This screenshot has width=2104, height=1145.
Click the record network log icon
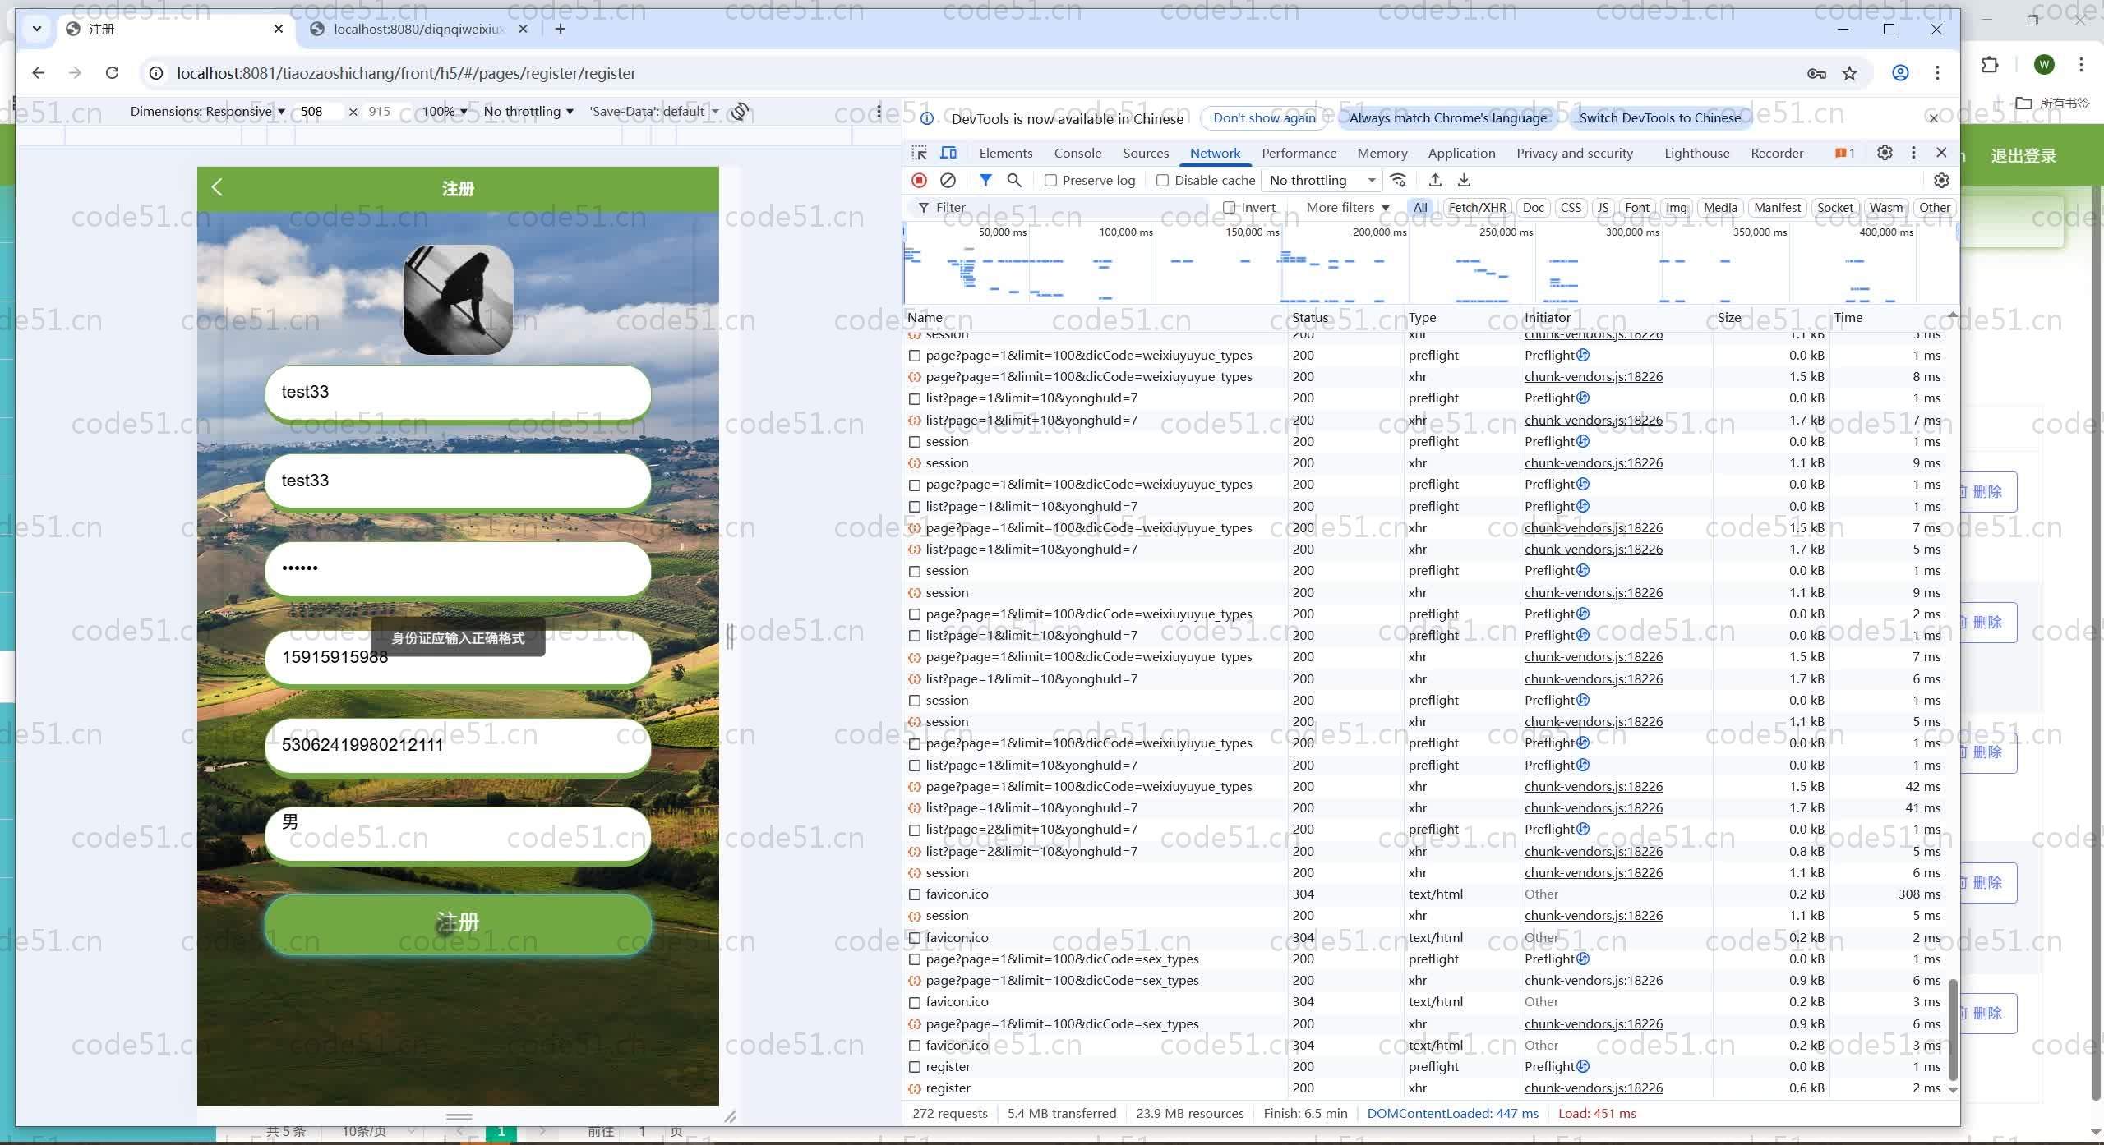(x=919, y=180)
